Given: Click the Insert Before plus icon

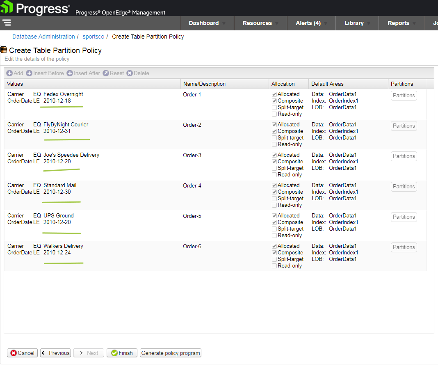Looking at the screenshot, I should [x=29, y=73].
